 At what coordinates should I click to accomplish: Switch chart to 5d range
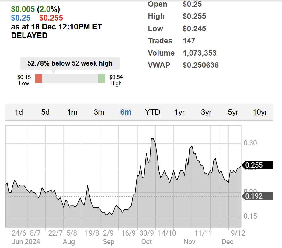coord(45,112)
